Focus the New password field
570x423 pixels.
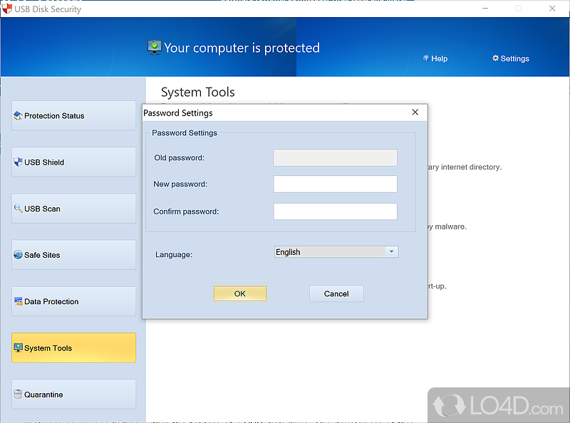click(x=335, y=184)
